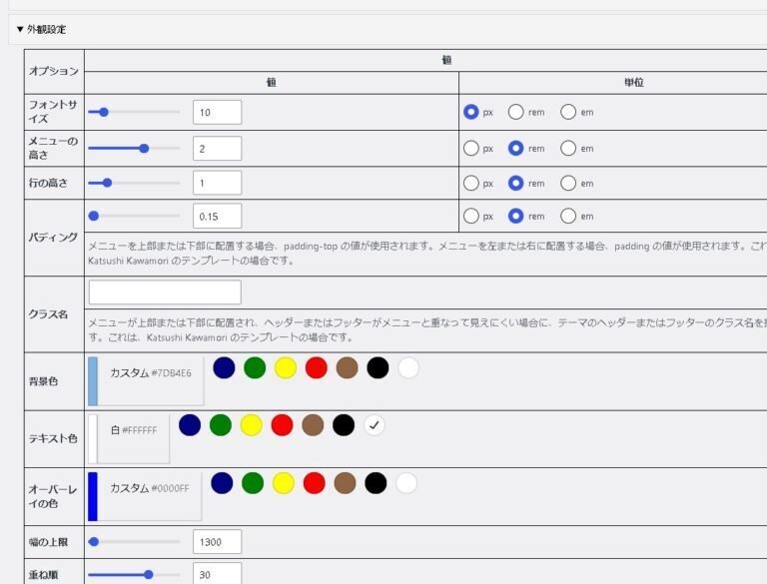Pick black for 背景色
767x584 pixels.
[x=379, y=367]
